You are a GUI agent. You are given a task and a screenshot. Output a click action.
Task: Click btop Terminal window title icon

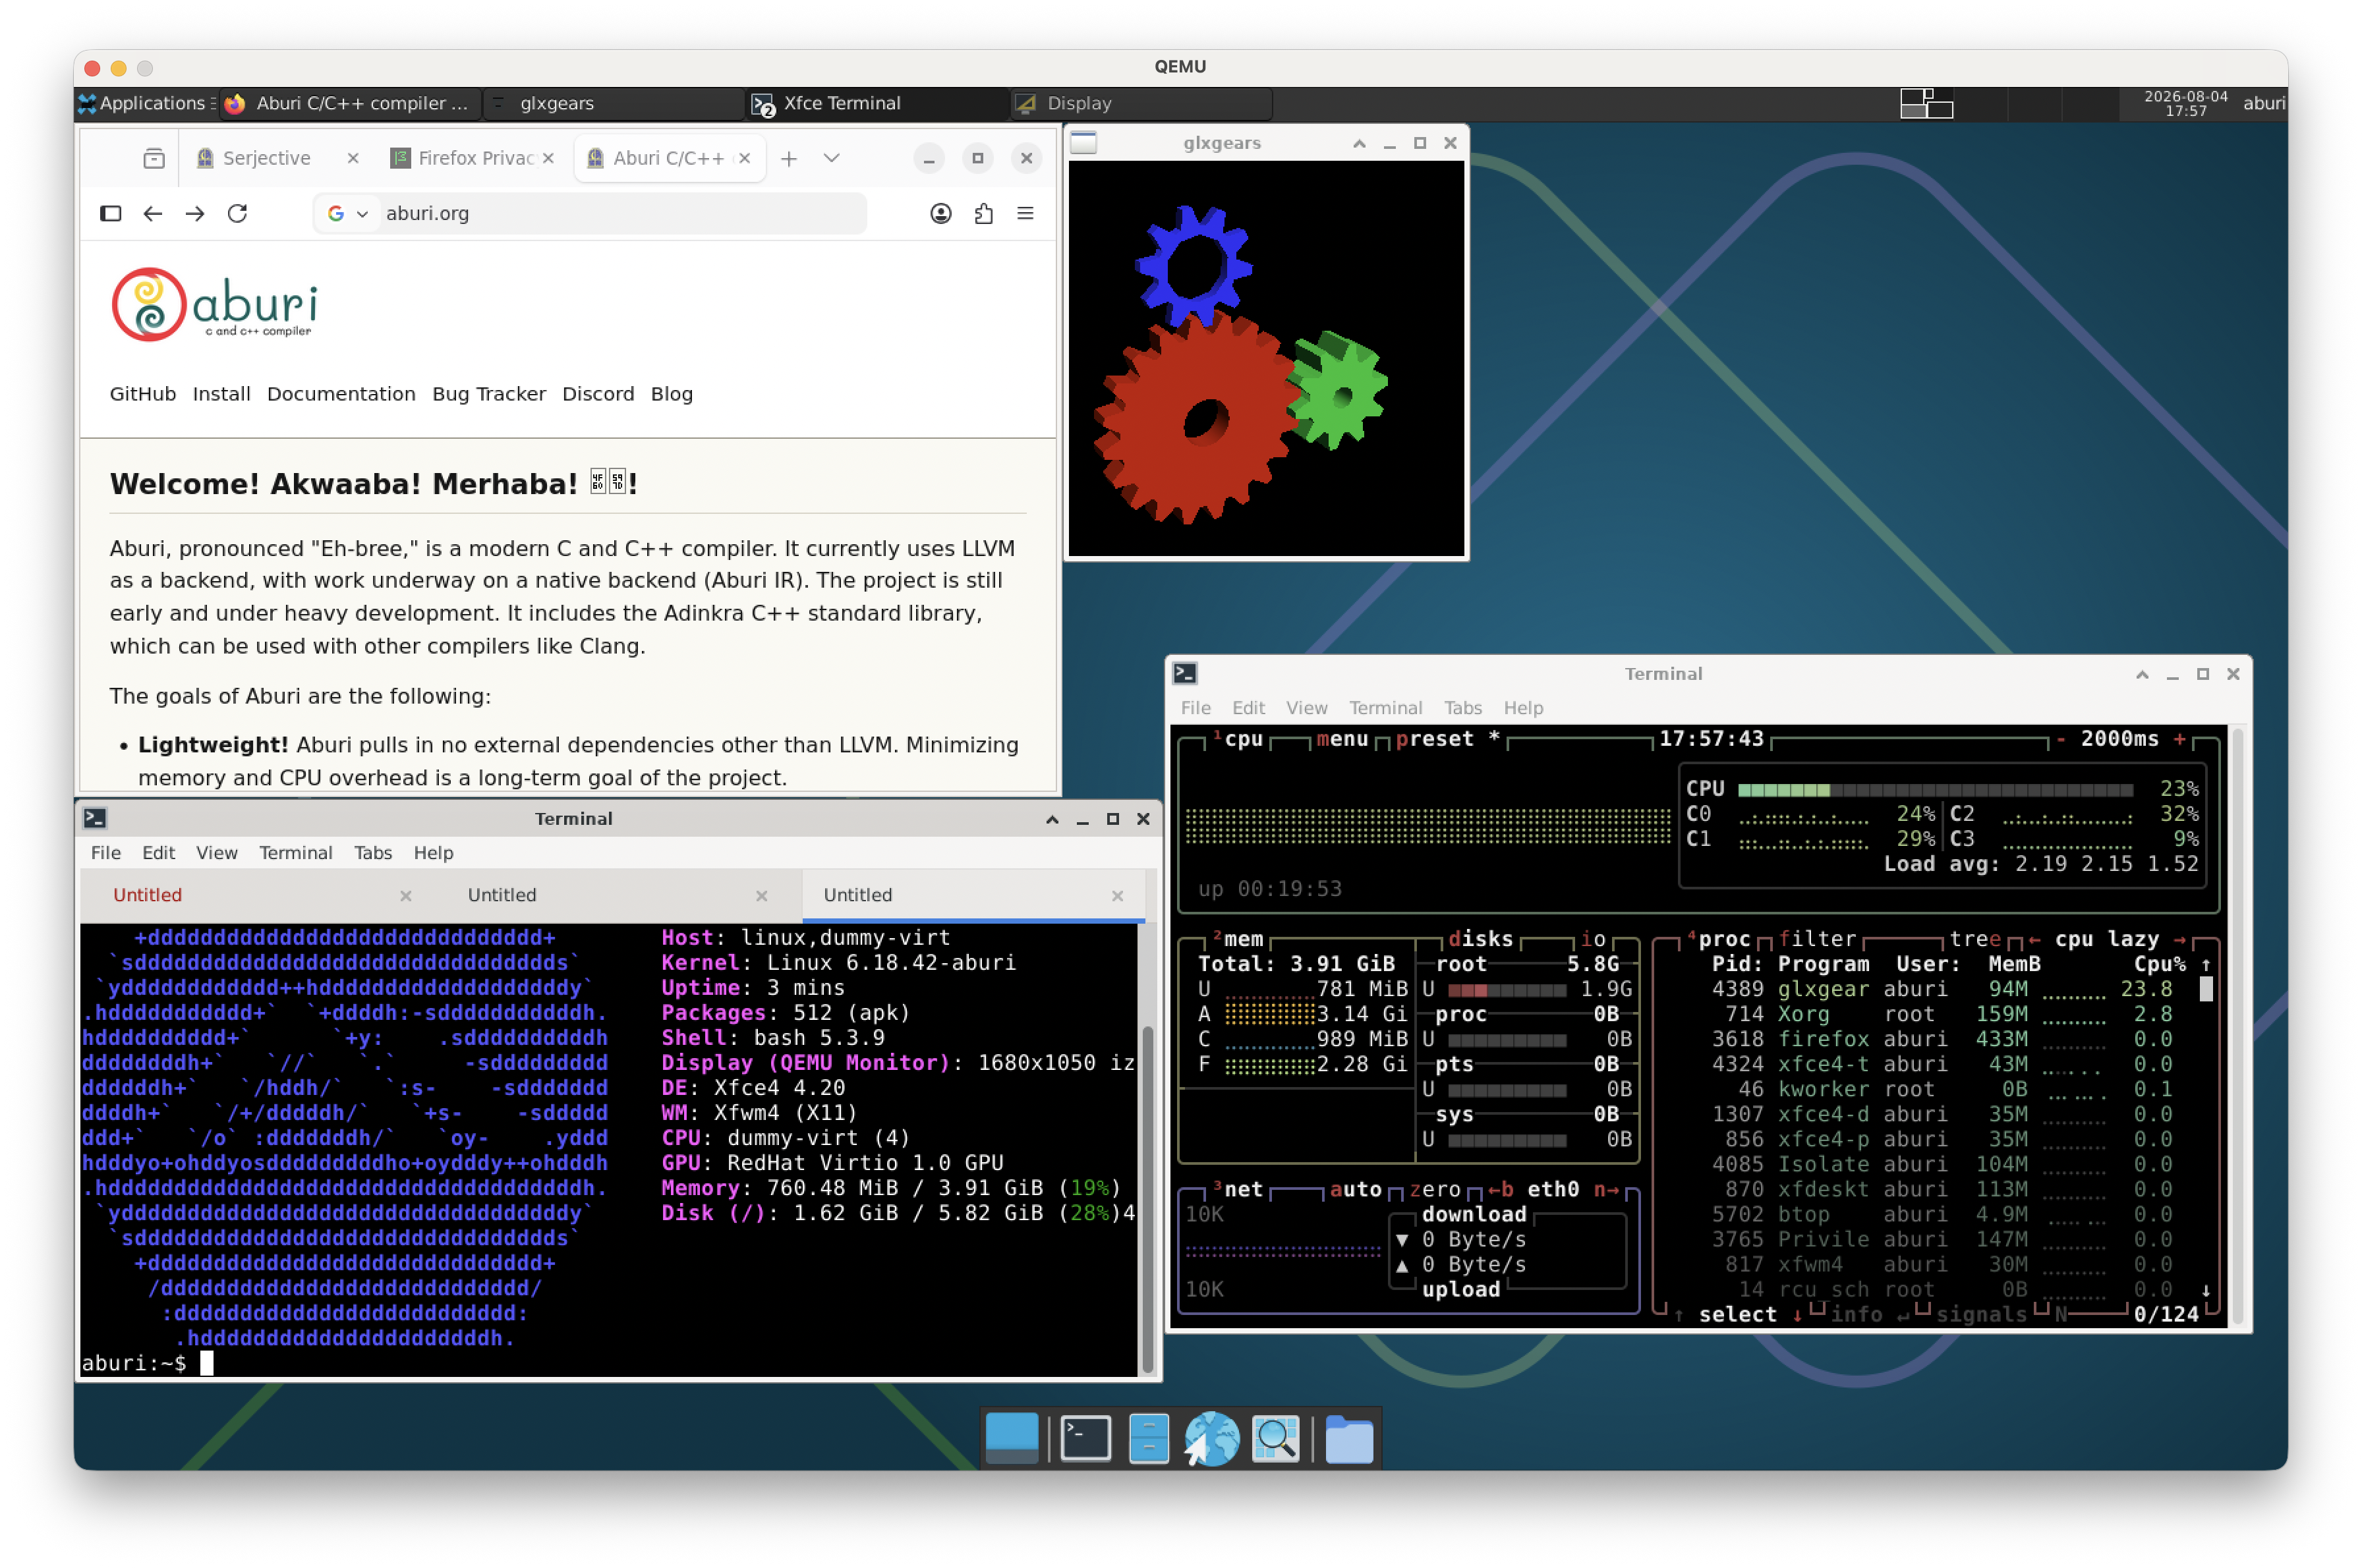pos(1186,673)
